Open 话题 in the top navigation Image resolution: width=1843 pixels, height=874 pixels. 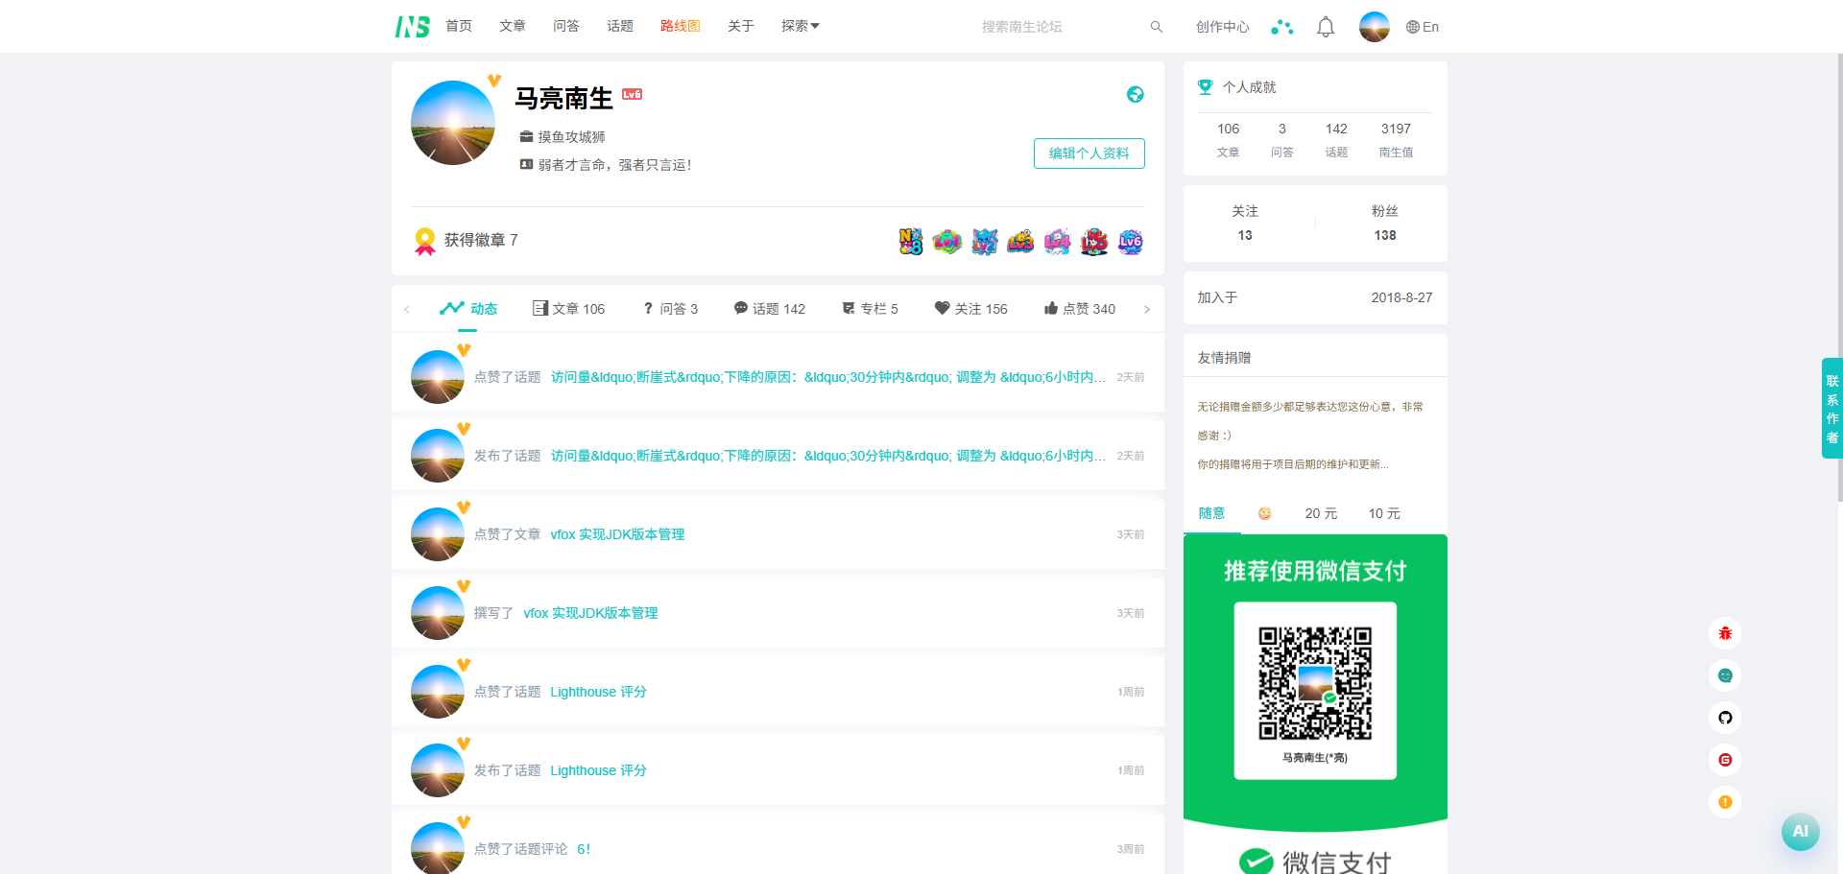pyautogui.click(x=620, y=26)
